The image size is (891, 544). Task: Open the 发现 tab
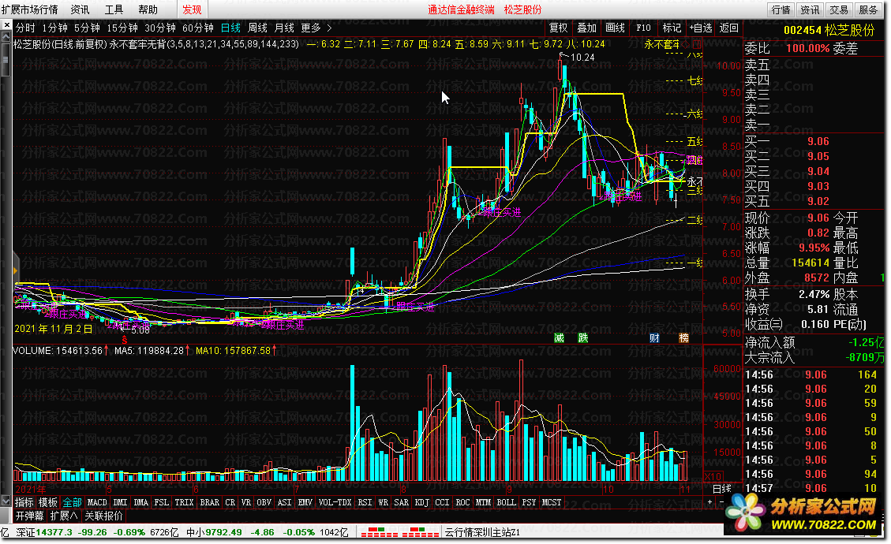[x=192, y=9]
